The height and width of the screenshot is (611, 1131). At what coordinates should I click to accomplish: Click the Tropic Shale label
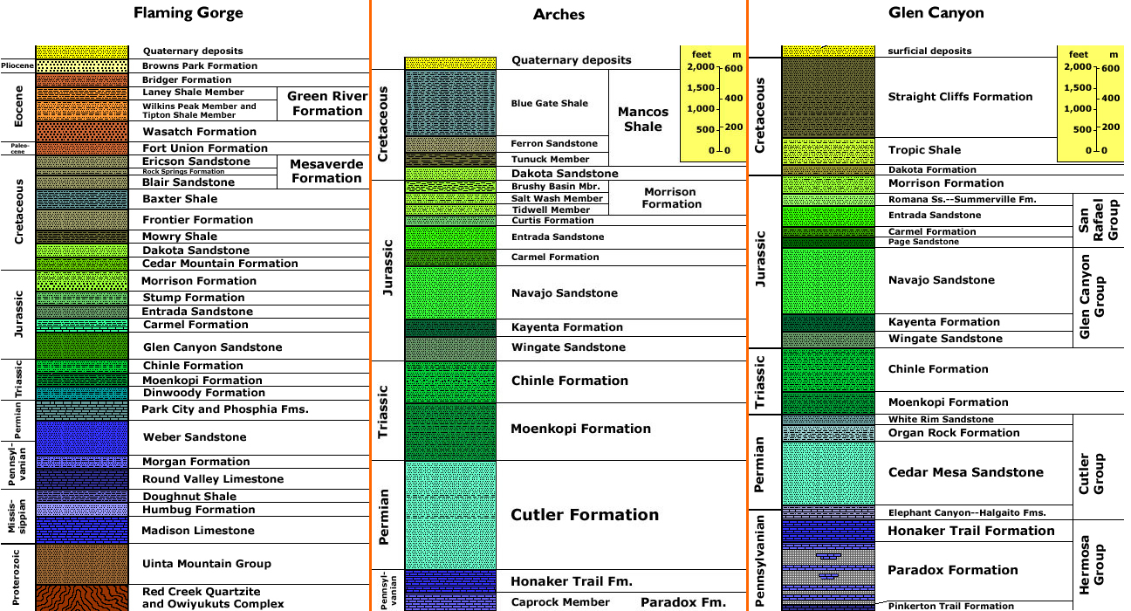click(924, 150)
